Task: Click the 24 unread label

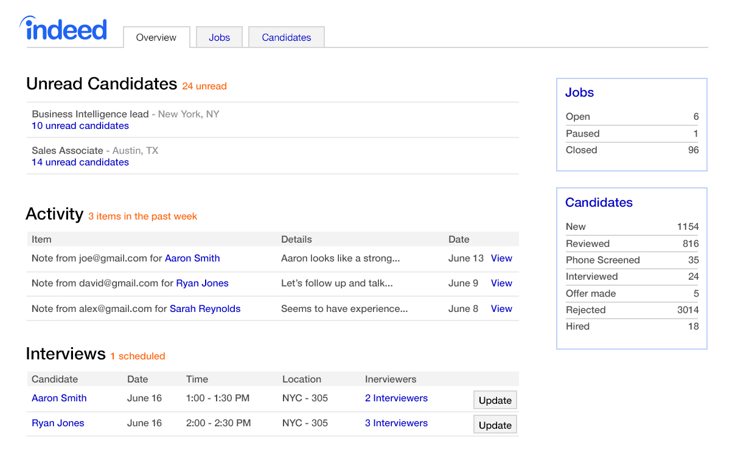Action: tap(204, 86)
